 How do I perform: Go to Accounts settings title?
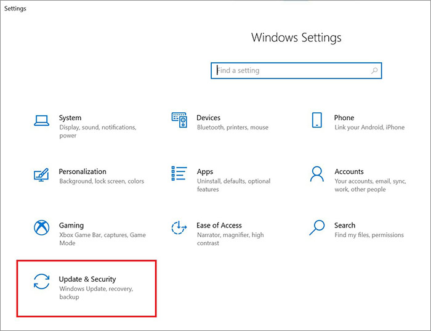click(349, 171)
